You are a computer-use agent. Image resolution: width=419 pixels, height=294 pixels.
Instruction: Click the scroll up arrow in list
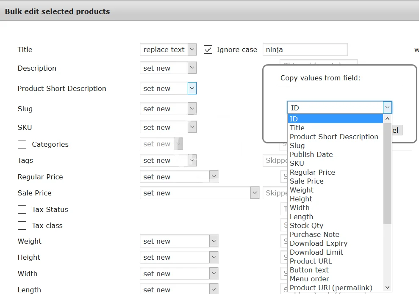coord(387,119)
